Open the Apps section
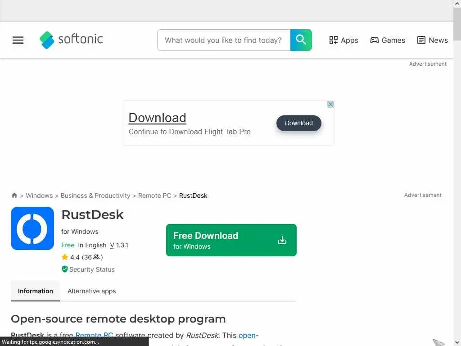This screenshot has width=461, height=346. (x=343, y=40)
